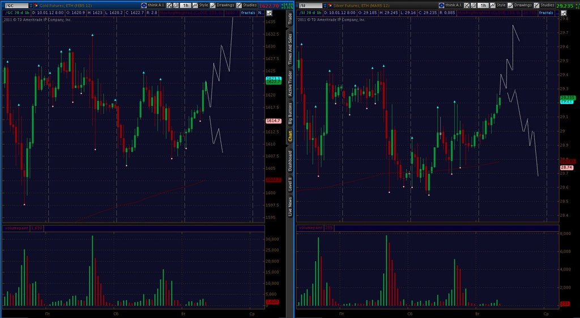Click the /SI symbol input field
This screenshot has width=580, height=318.
tap(311, 6)
